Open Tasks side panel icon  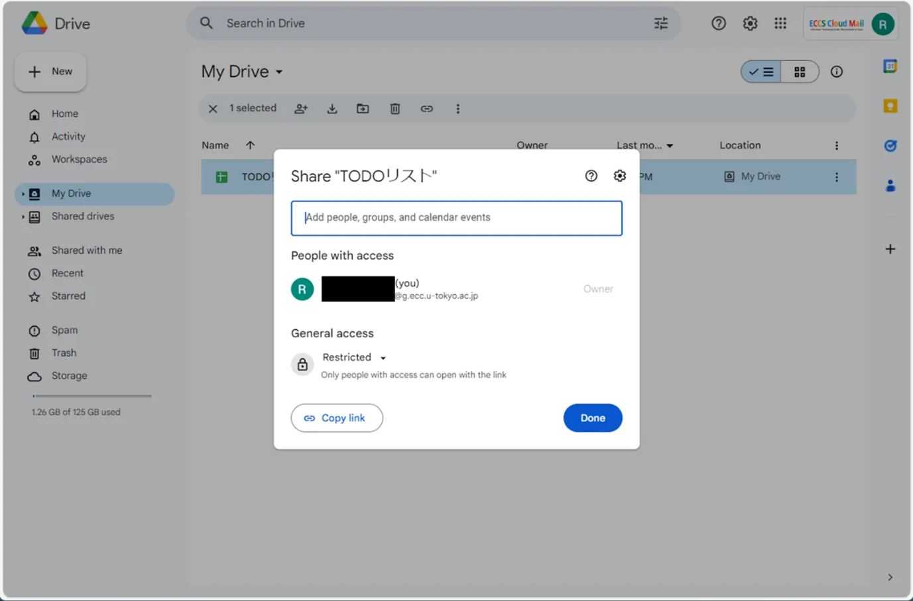click(x=890, y=146)
